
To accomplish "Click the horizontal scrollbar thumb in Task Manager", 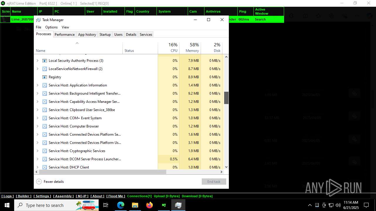I will pyautogui.click(x=103, y=172).
